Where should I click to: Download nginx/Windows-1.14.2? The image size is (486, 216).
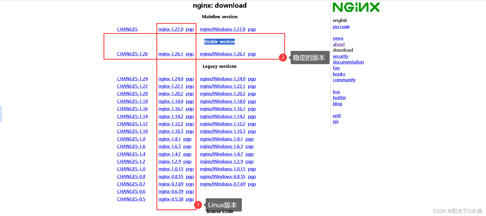point(223,116)
